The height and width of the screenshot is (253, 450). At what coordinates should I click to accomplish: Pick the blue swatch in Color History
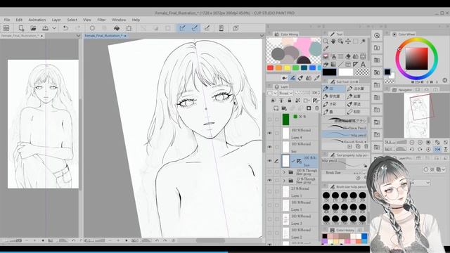point(364,236)
